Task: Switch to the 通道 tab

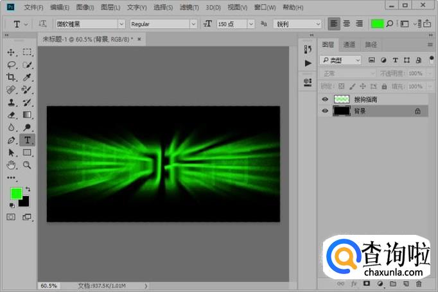Action: (x=349, y=45)
